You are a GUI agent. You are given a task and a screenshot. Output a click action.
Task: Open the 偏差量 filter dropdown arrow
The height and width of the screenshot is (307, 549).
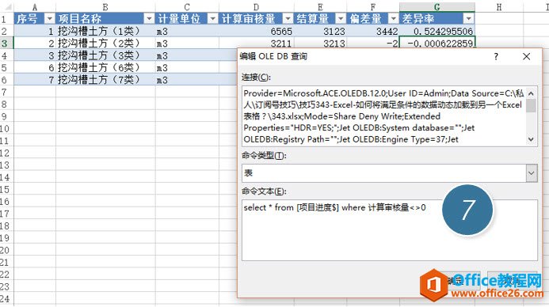click(394, 19)
